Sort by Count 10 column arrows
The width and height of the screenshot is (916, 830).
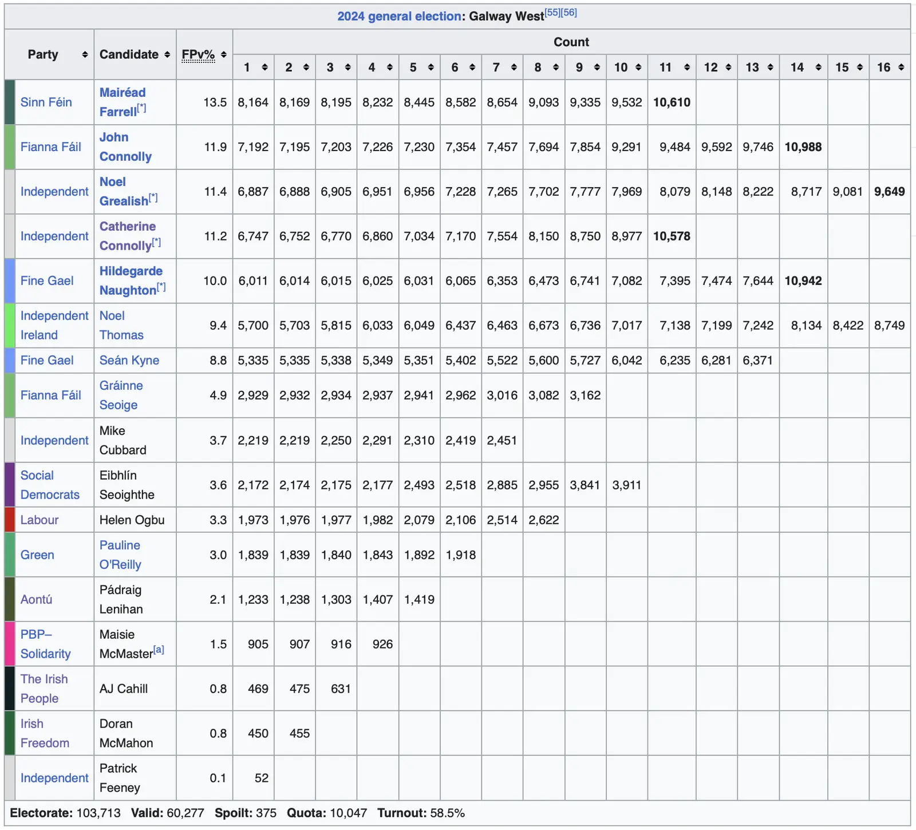638,68
